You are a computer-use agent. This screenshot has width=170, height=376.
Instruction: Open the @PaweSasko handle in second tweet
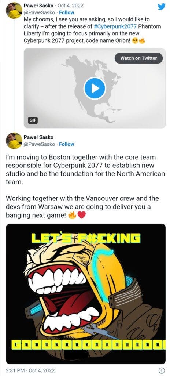tap(39, 144)
